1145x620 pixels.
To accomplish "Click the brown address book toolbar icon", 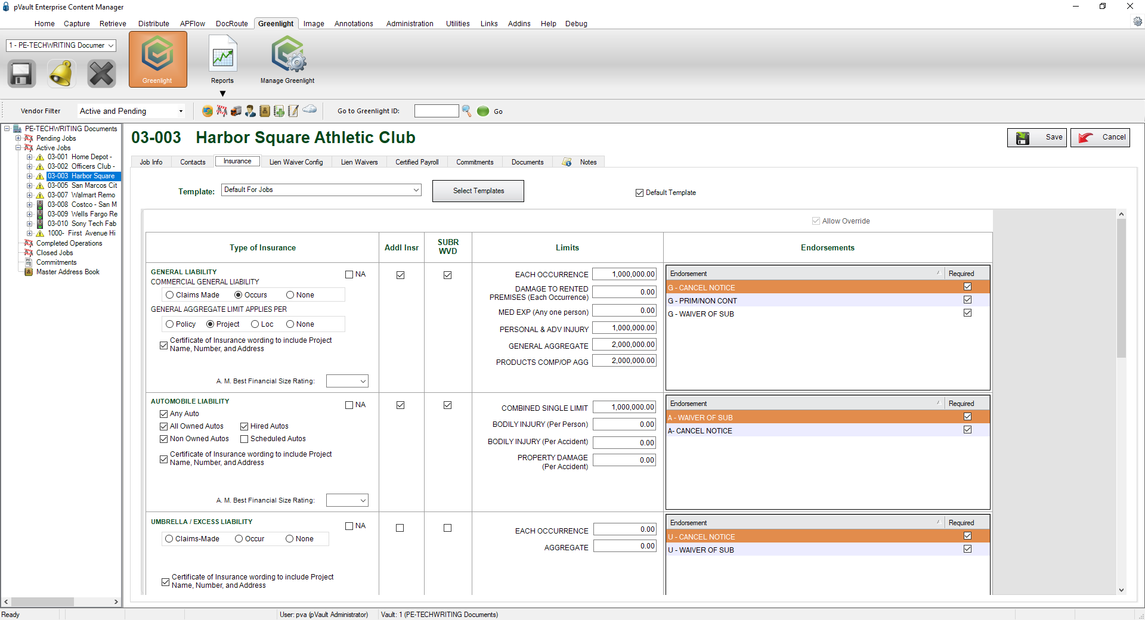I will 264,111.
